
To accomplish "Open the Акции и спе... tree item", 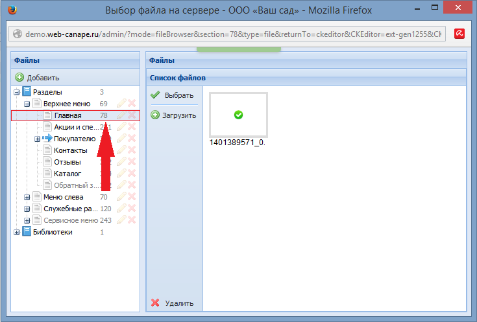I will [77, 127].
